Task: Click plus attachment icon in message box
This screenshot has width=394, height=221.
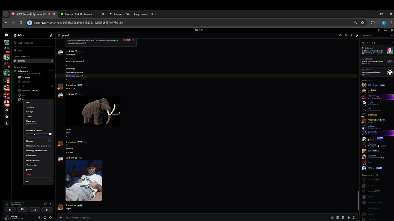Action: pos(61,217)
